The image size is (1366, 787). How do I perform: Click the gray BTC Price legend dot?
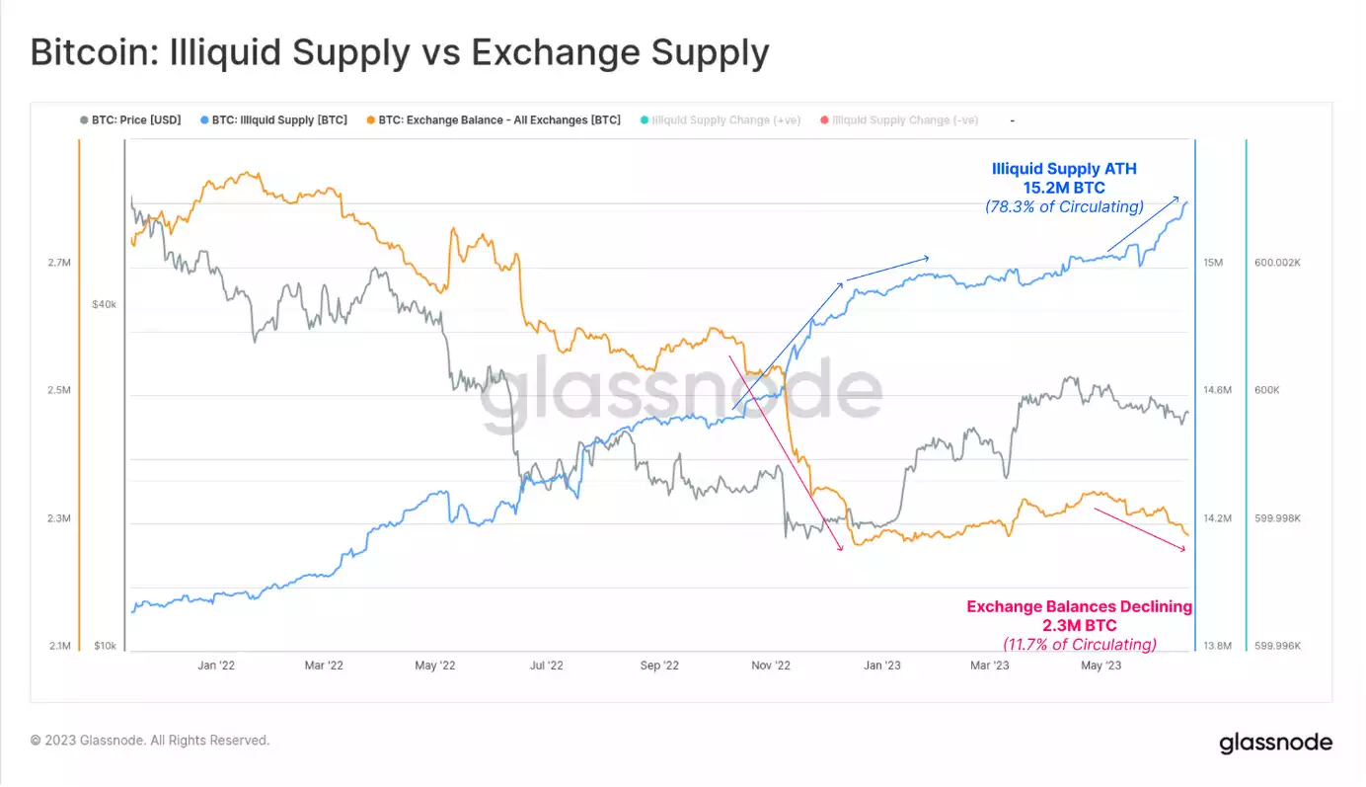coord(84,120)
